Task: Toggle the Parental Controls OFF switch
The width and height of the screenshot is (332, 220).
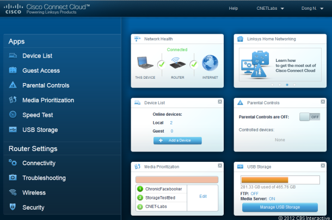Action: (x=310, y=117)
